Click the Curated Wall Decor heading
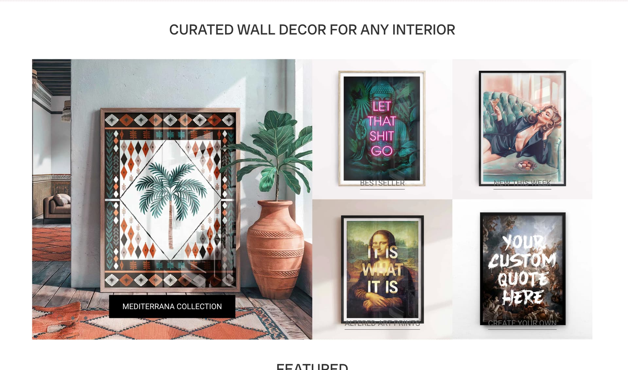Image resolution: width=628 pixels, height=370 pixels. (x=312, y=30)
